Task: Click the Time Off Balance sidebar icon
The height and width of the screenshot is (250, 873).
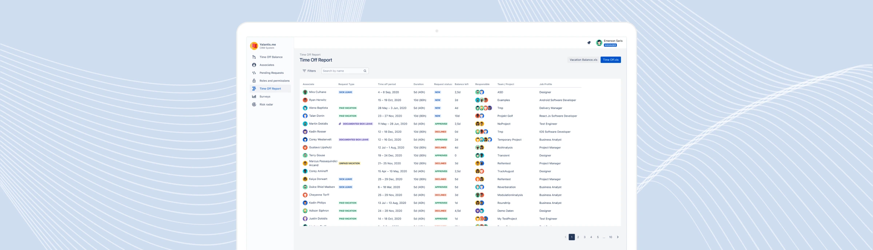Action: point(254,57)
